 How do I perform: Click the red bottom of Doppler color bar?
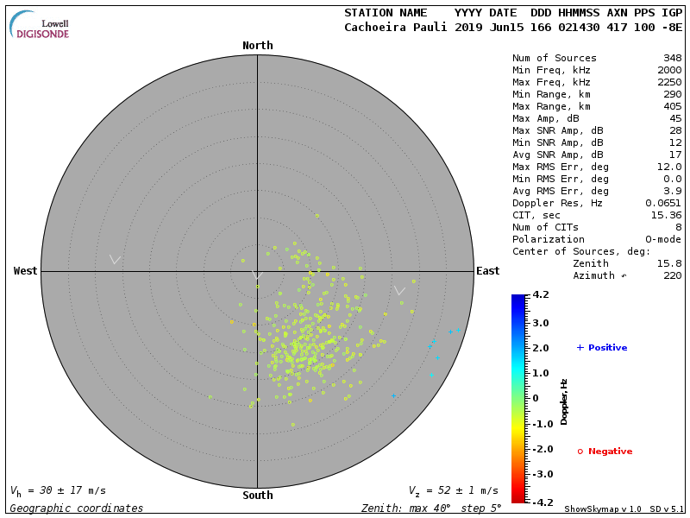pos(517,497)
